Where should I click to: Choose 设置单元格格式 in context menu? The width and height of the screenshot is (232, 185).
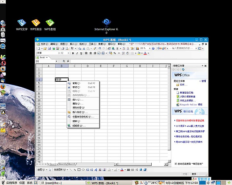(x=83, y=117)
